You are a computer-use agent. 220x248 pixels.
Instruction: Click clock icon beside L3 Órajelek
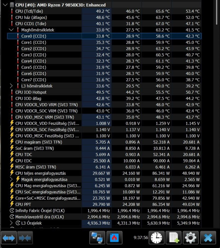[x=18, y=223]
